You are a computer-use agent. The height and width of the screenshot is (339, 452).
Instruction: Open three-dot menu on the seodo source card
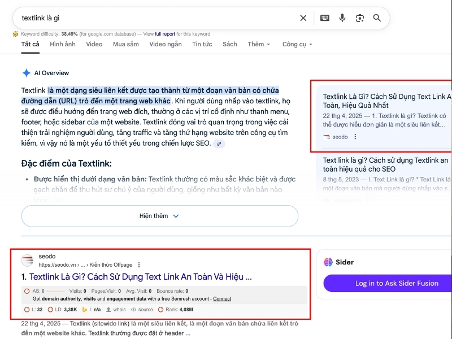[x=355, y=137]
